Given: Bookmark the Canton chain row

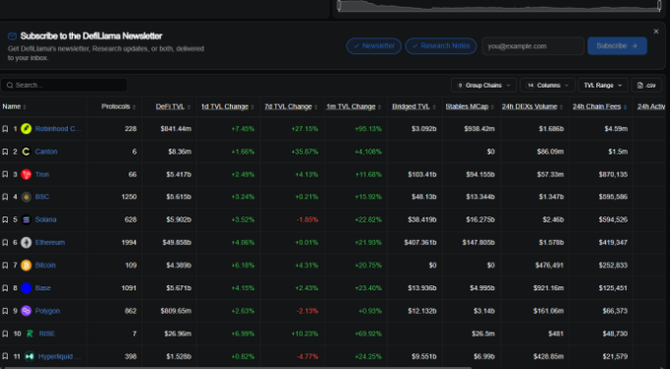Looking at the screenshot, I should point(5,152).
